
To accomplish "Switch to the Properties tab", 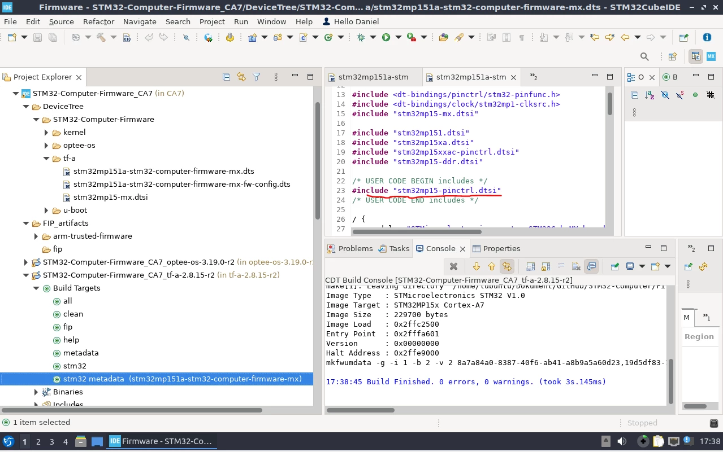I will click(496, 248).
